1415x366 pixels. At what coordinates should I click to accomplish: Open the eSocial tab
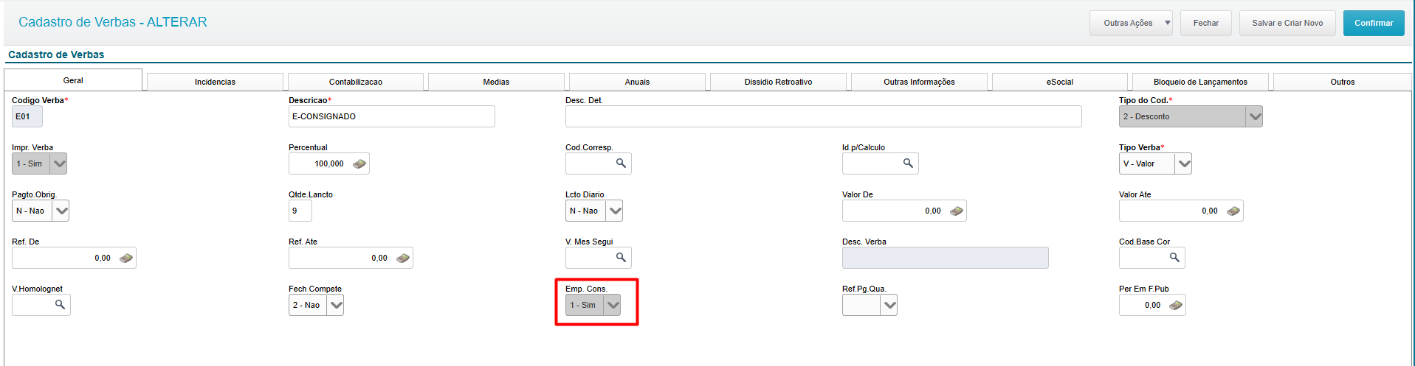coord(1059,82)
